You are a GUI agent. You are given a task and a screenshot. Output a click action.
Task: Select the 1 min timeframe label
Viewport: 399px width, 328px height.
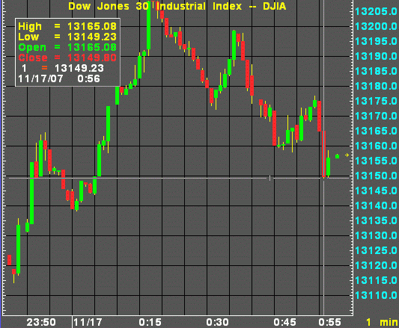[382, 323]
